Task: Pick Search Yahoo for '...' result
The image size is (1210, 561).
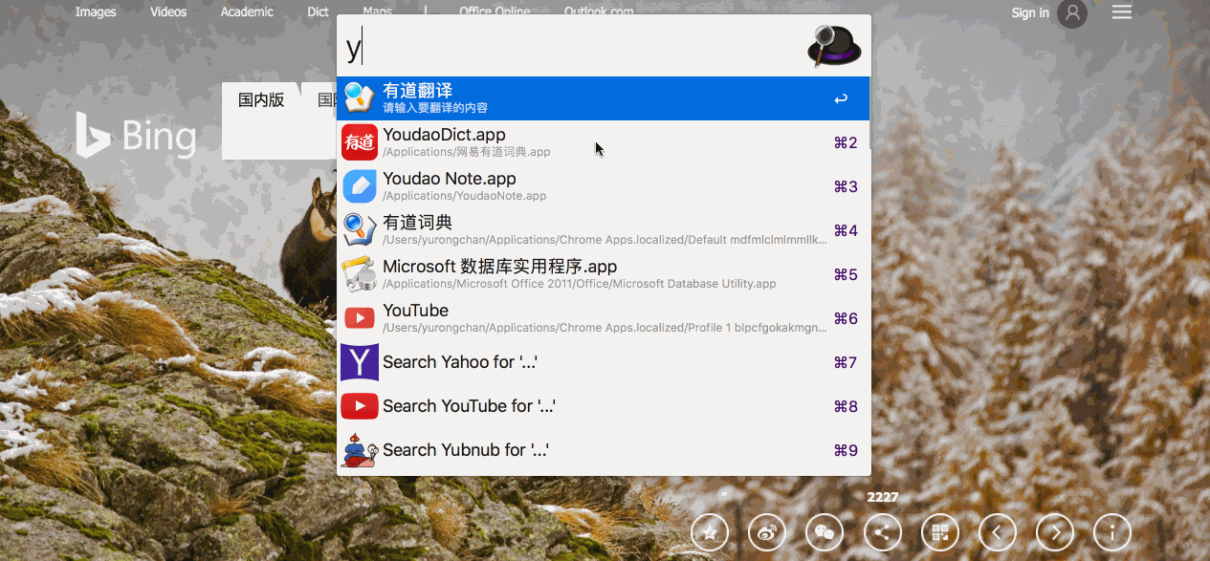Action: pyautogui.click(x=604, y=362)
